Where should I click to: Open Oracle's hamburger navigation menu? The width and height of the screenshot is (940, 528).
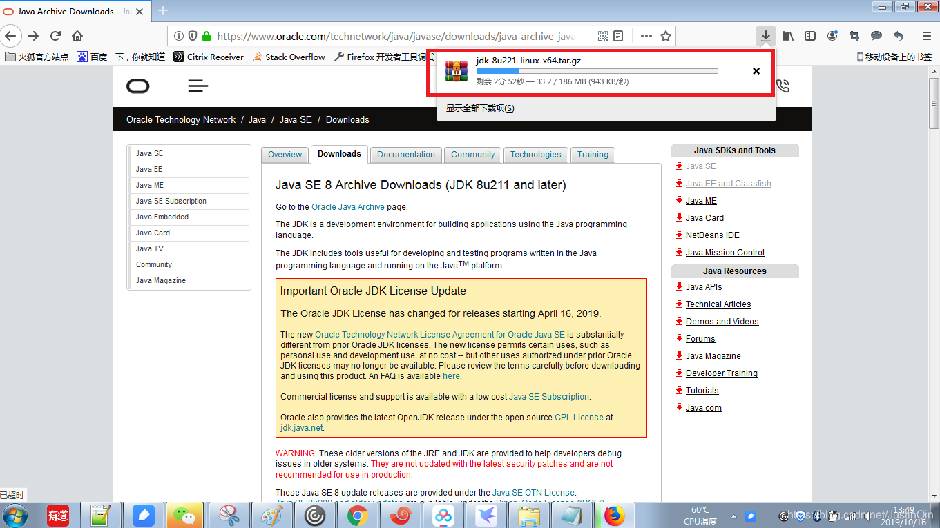(198, 86)
